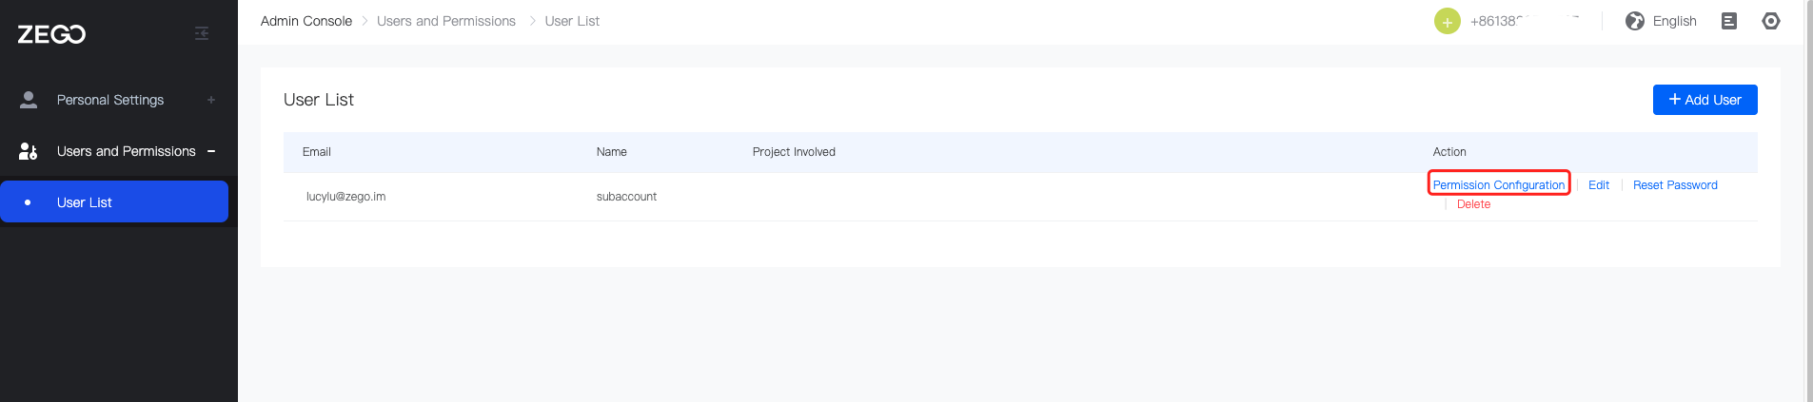This screenshot has height=402, width=1813.
Task: Click Reset Password for lucylu@zego.im
Action: 1675,185
